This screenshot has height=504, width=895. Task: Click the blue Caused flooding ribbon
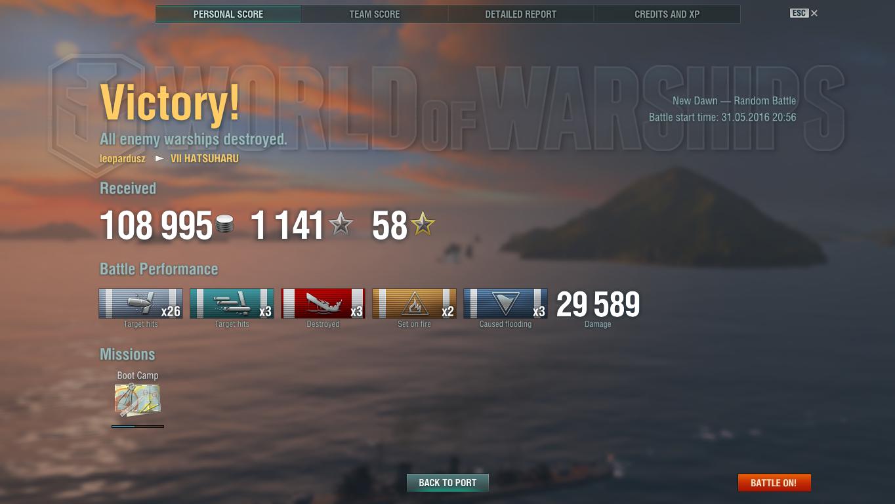pos(505,303)
